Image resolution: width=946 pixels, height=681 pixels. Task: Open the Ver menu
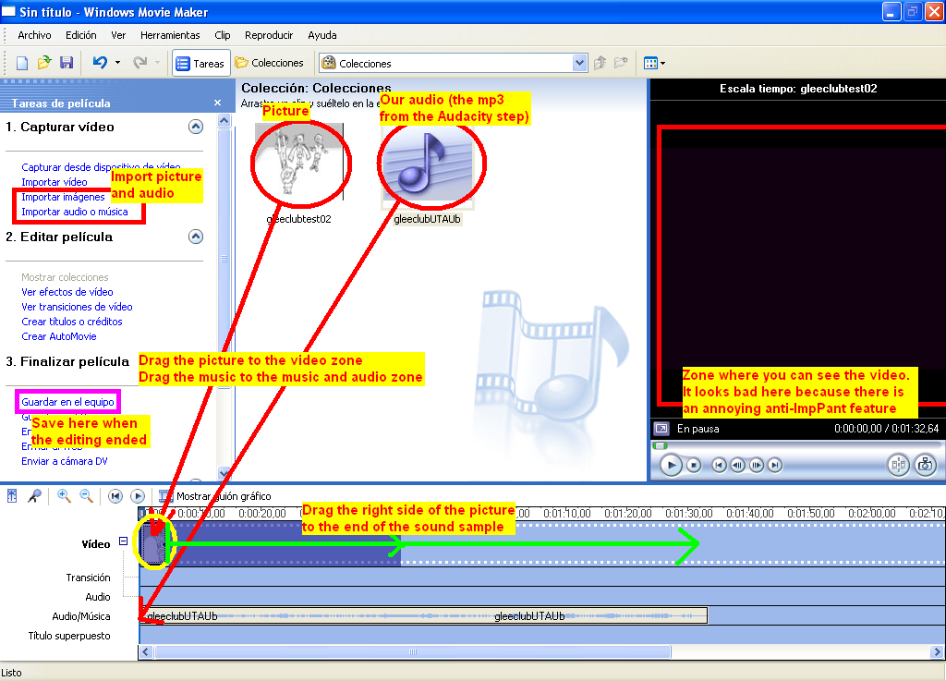118,35
